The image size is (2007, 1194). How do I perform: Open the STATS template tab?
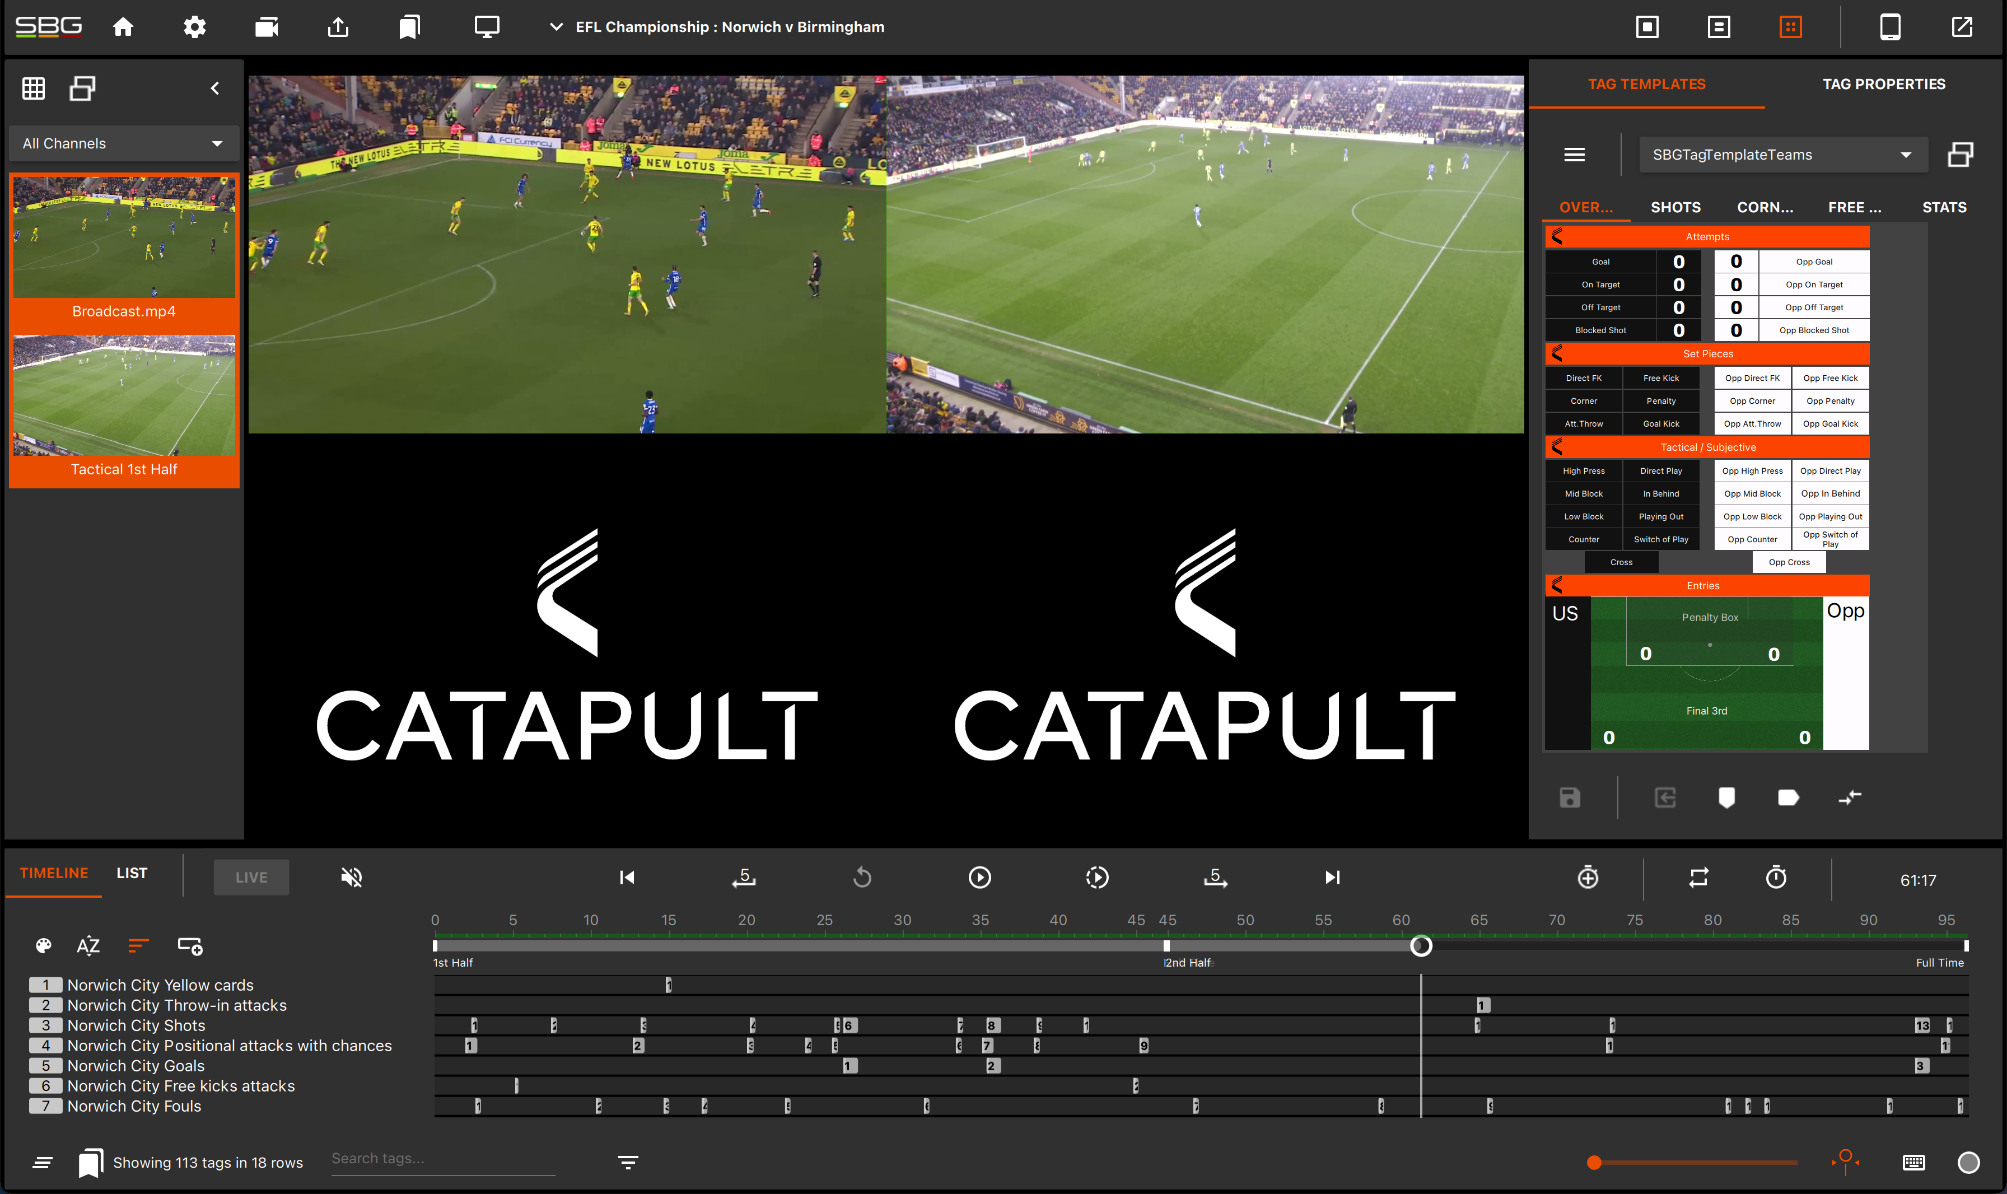[x=1944, y=208]
